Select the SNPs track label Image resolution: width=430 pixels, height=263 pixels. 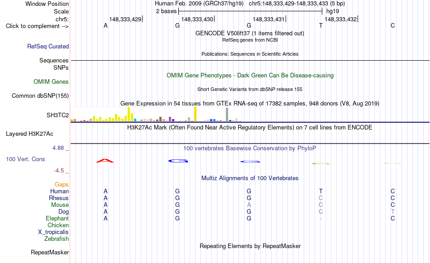pos(61,67)
